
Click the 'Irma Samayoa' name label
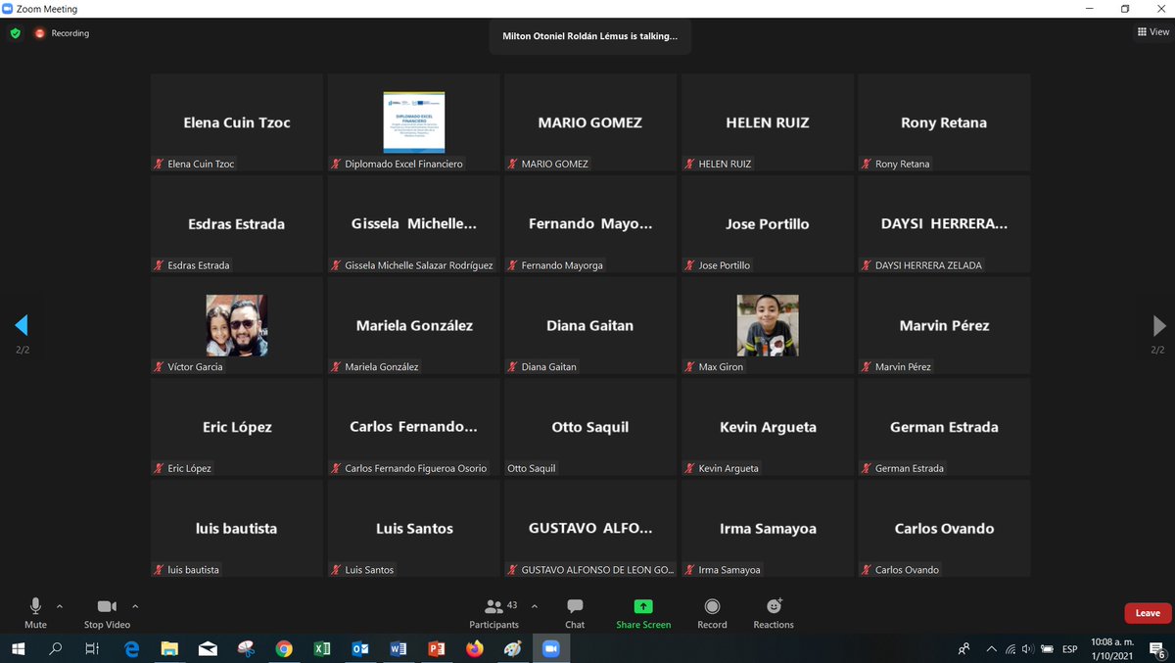click(x=729, y=570)
